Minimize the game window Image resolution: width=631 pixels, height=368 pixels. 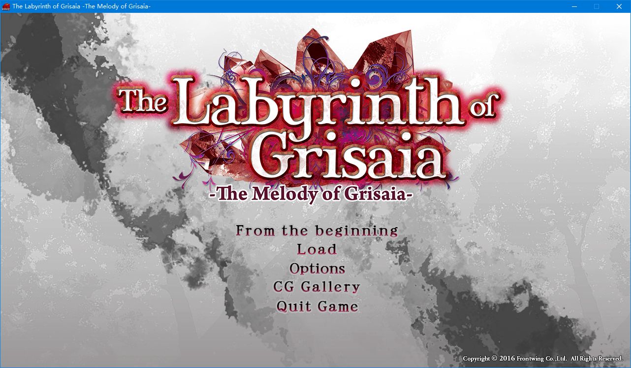[x=574, y=6]
